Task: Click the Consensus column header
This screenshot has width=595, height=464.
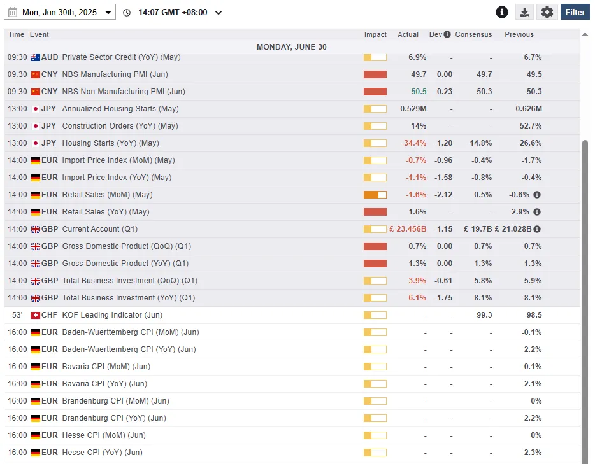Action: pos(473,34)
